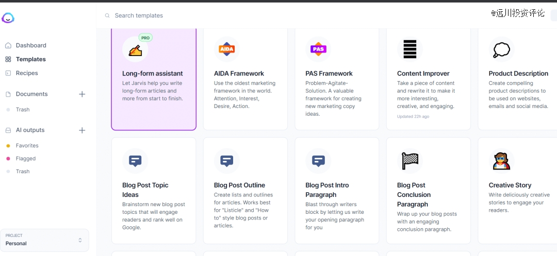Add new AI outputs with plus icon
This screenshot has height=256, width=557.
pos(82,130)
